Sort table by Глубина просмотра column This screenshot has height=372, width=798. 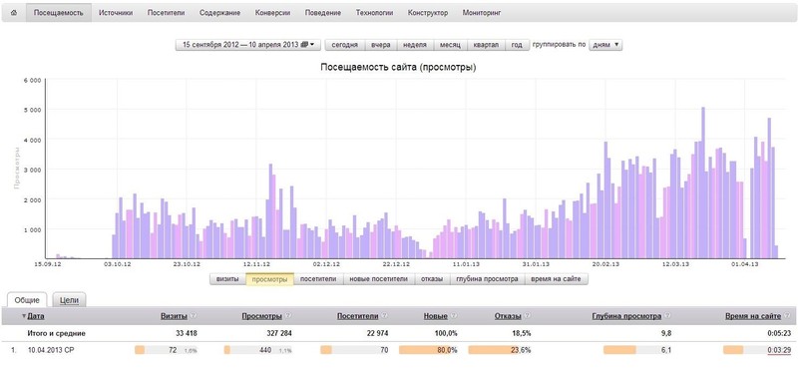coord(626,316)
